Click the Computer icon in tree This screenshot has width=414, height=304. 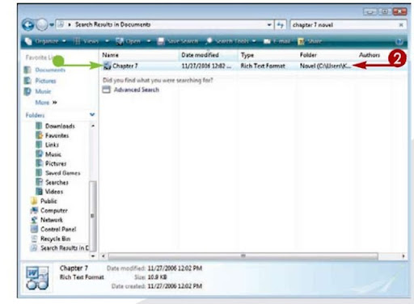point(34,210)
